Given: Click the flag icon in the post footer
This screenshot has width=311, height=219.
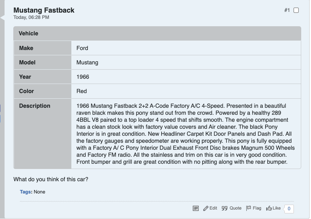Looking at the screenshot, I should pyautogui.click(x=248, y=208).
